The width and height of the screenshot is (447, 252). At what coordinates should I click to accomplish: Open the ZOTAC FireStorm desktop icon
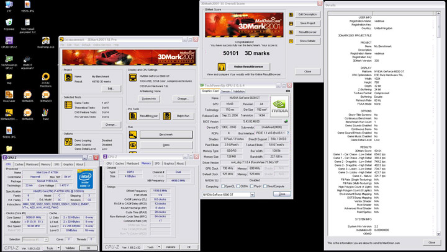[x=45, y=77]
